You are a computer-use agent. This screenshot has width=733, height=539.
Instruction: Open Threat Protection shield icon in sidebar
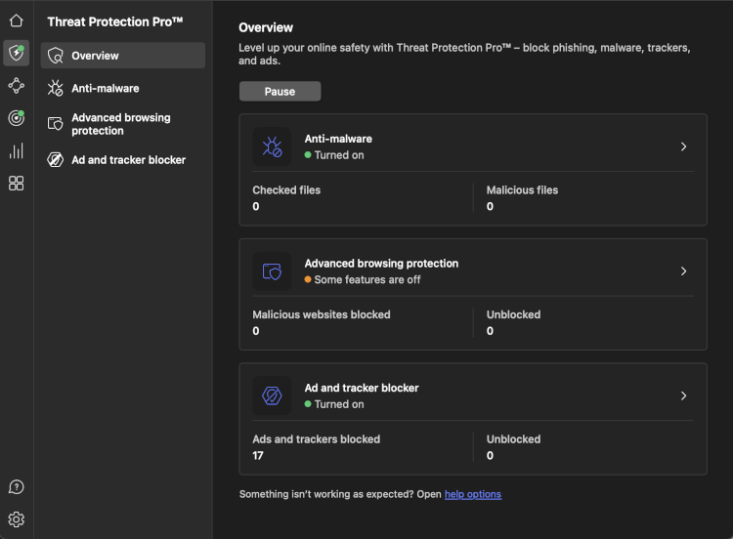click(17, 53)
